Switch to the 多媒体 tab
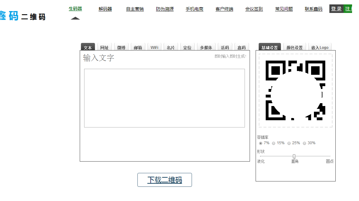Screen dimensions: 359x201 pyautogui.click(x=206, y=47)
